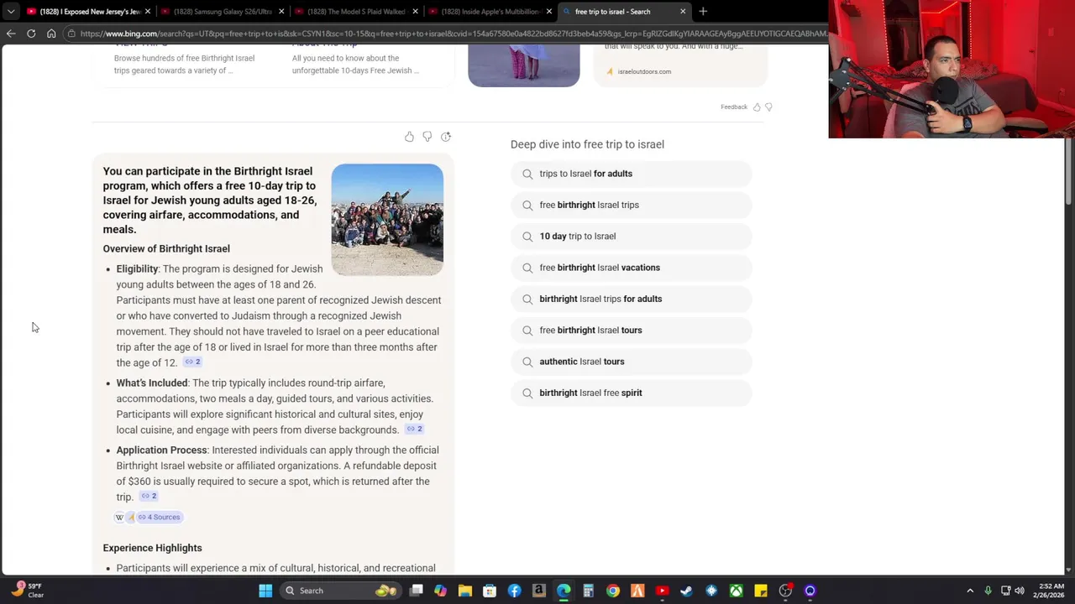This screenshot has width=1075, height=604.
Task: Click the microphone tray icon
Action: coord(988,591)
